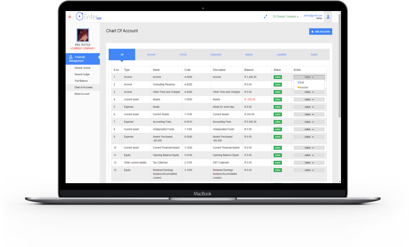Click the Prix Textile company picture
This screenshot has height=247, width=409.
click(83, 35)
